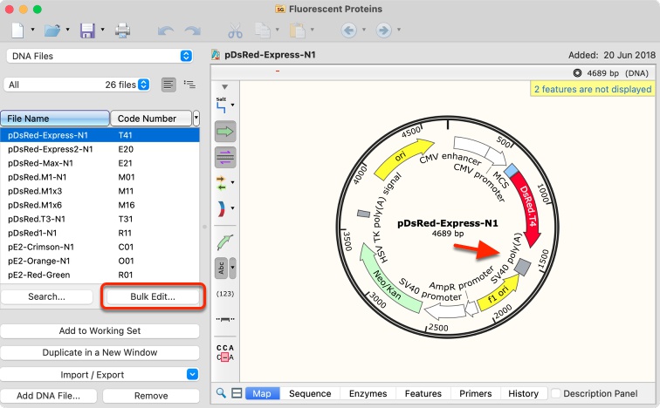This screenshot has height=408, width=660.
Task: Open the Abc labels dropdown arrow
Action: coord(232,268)
